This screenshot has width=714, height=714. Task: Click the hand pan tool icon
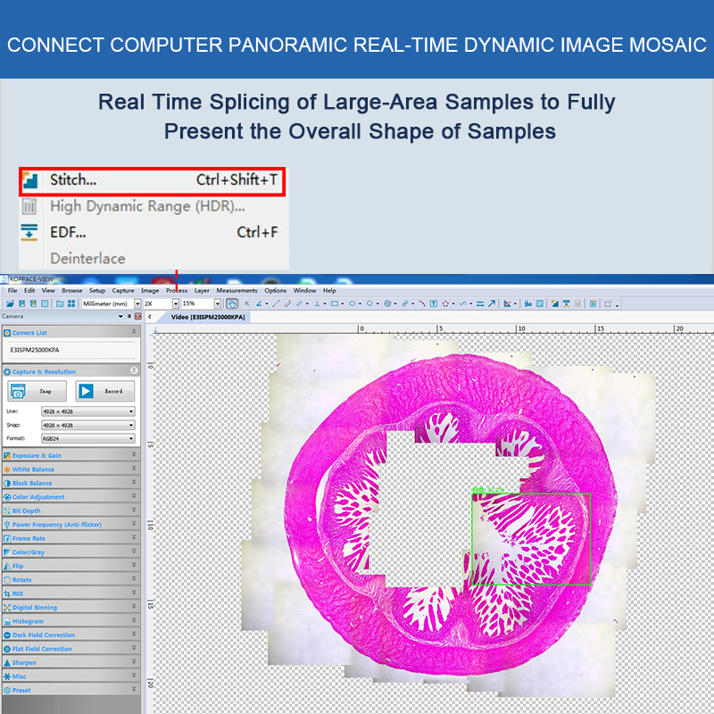232,303
